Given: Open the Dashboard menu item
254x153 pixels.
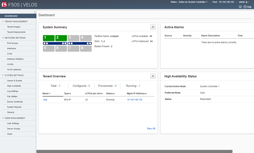Looking at the screenshot, I should click(18, 16).
